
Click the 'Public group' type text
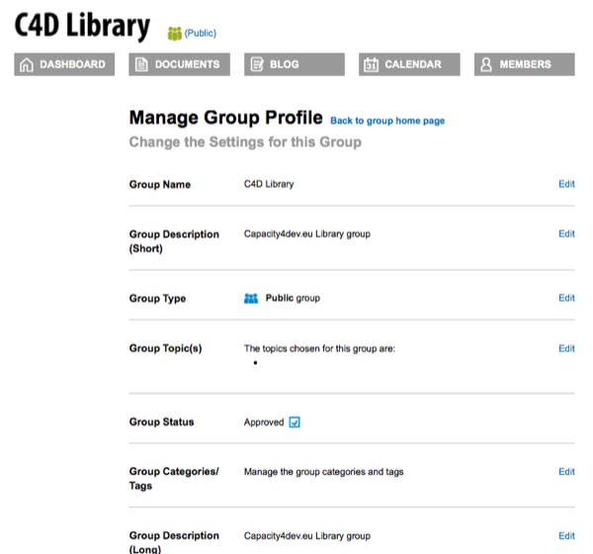(x=293, y=299)
